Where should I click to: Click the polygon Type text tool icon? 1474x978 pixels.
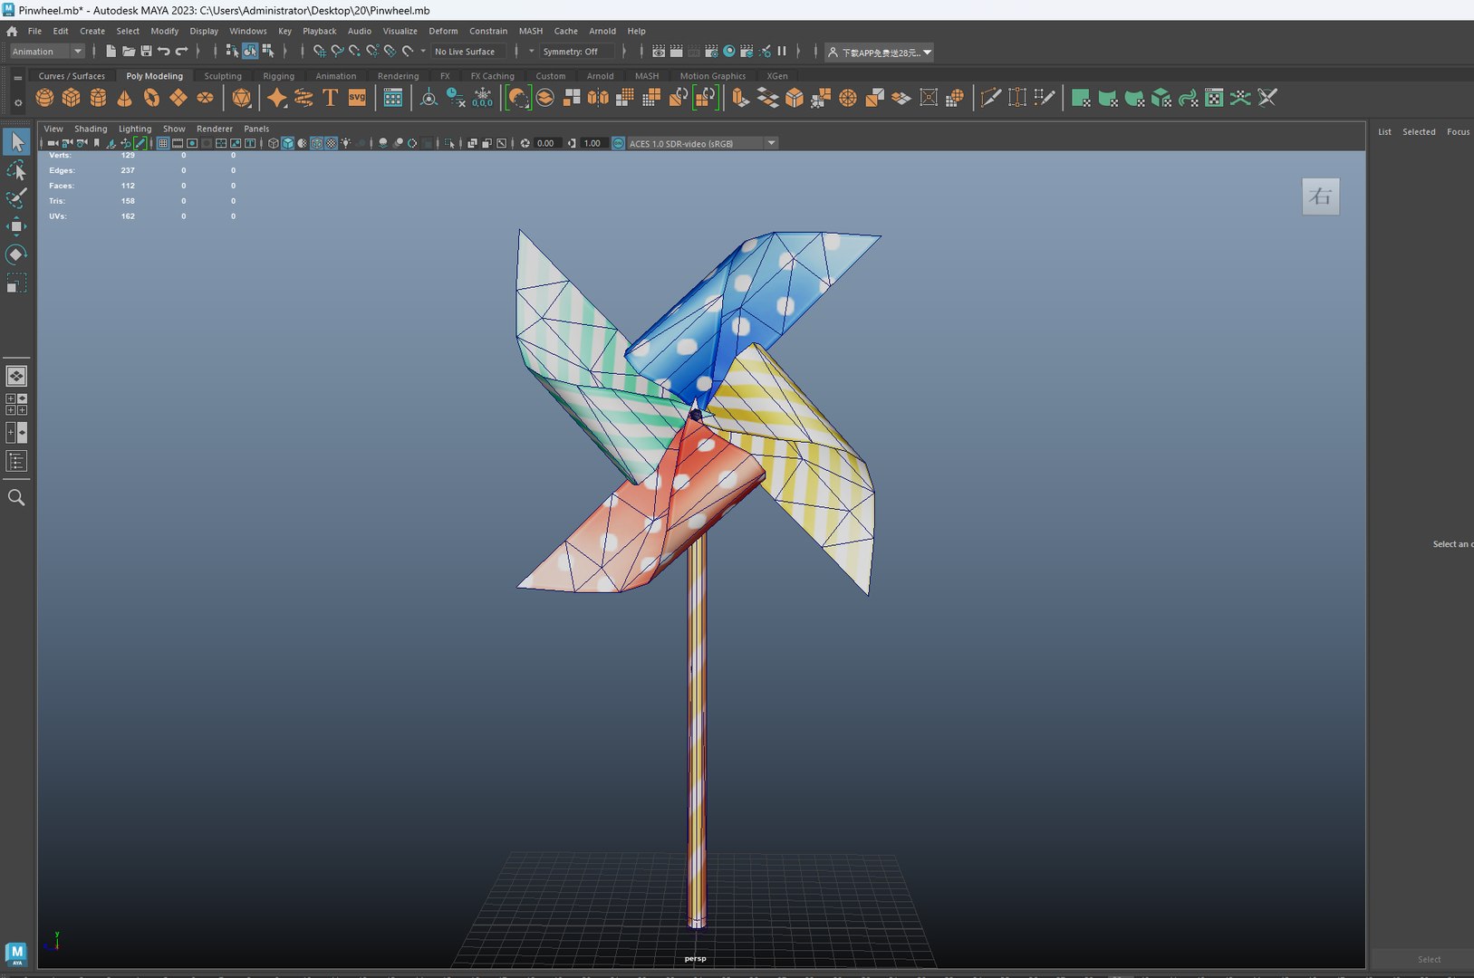(331, 98)
